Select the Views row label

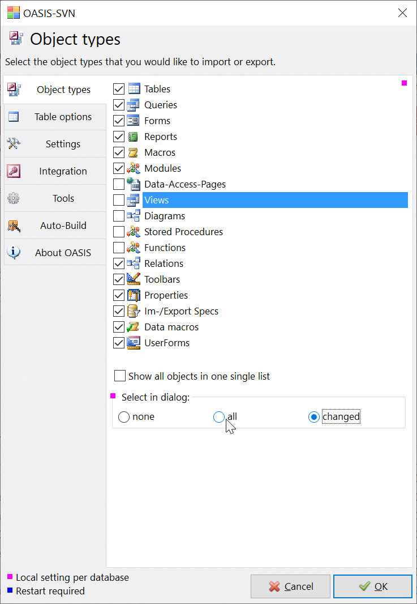157,201
